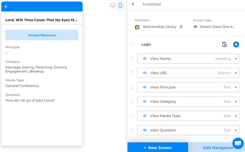Screen dimensions: 245x152
Task: Select the View Name component label
Action: (x=160, y=58)
